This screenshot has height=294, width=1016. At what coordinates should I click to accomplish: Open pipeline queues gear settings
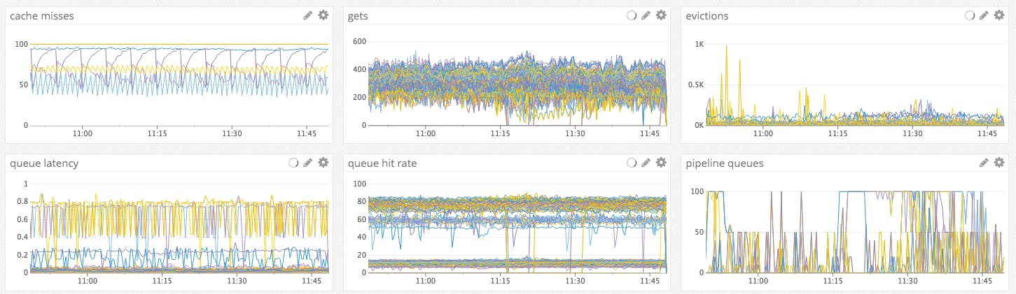999,163
